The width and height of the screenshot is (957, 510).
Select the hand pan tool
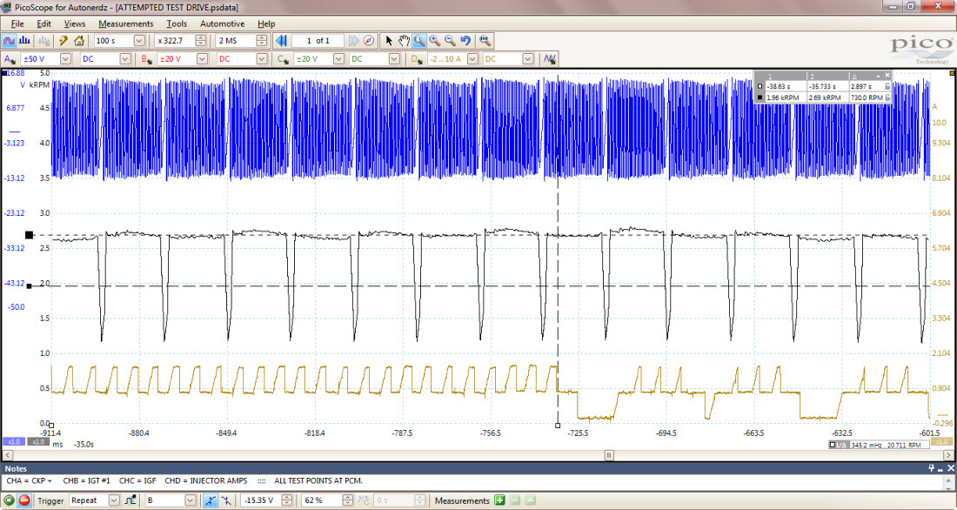pyautogui.click(x=404, y=41)
